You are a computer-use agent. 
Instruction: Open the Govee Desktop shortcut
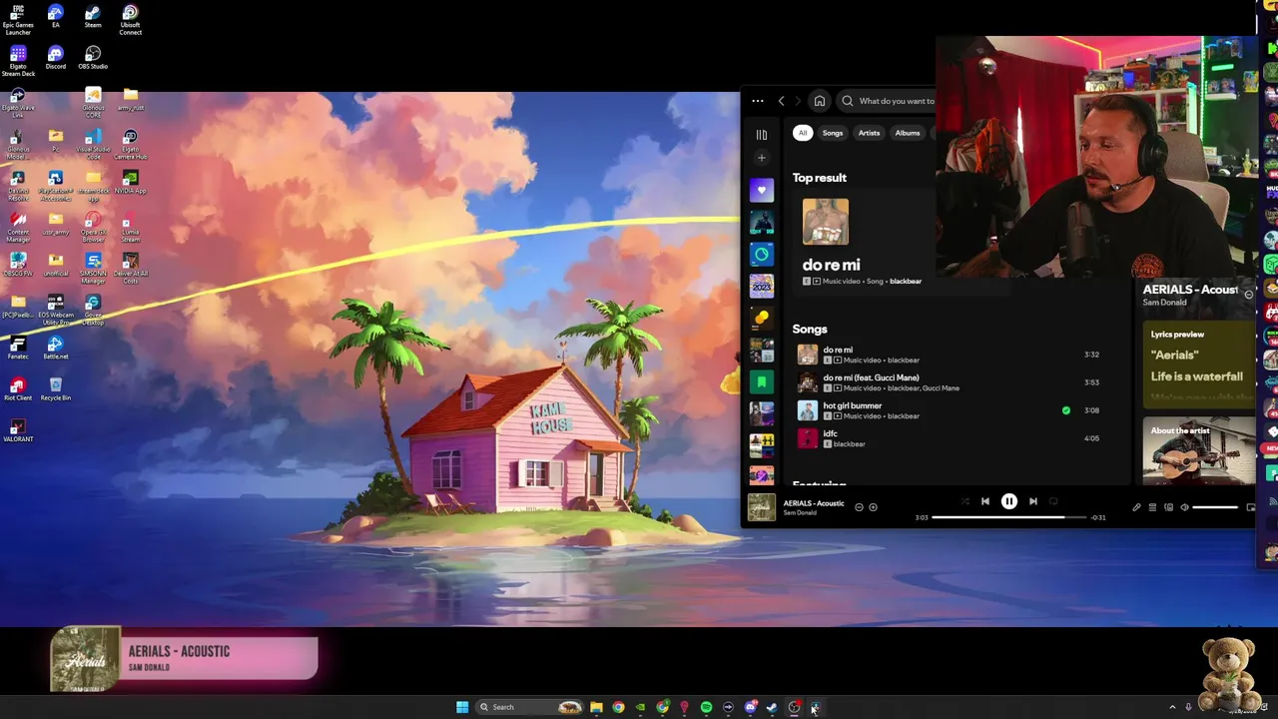92,310
